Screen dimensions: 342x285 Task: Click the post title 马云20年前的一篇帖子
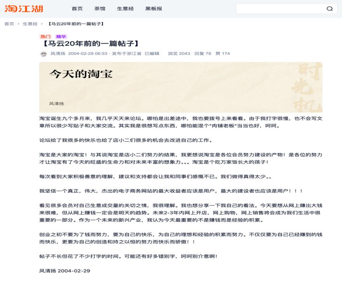pos(91,44)
